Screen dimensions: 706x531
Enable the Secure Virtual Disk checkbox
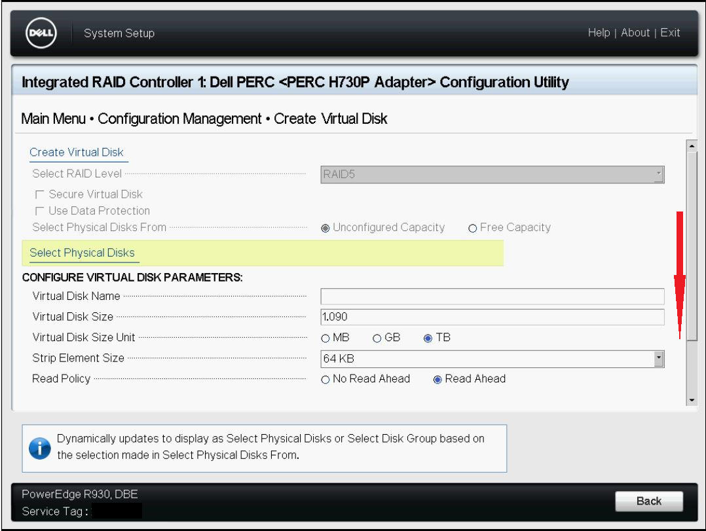point(39,194)
